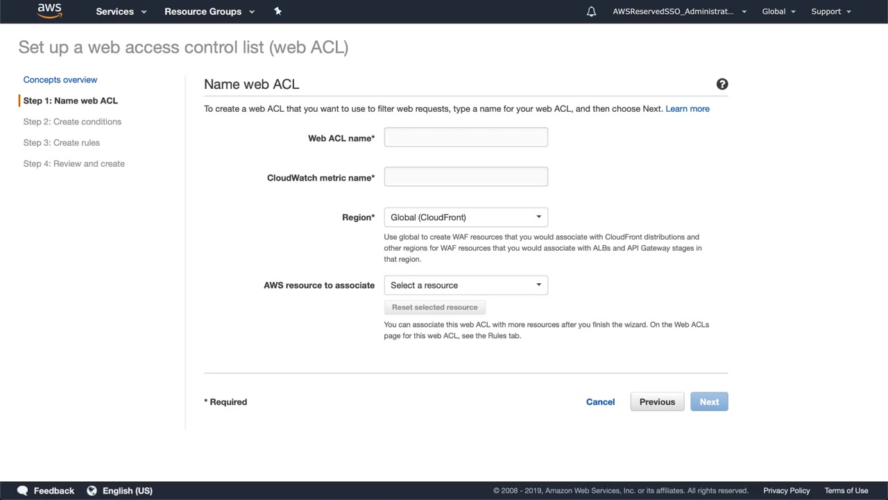
Task: Expand the Global region selector in navbar
Action: point(778,12)
